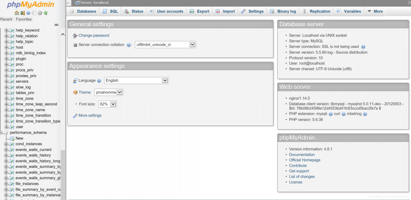This screenshot has width=411, height=200.
Task: Select the events_waits_history table
Action: 33,155
